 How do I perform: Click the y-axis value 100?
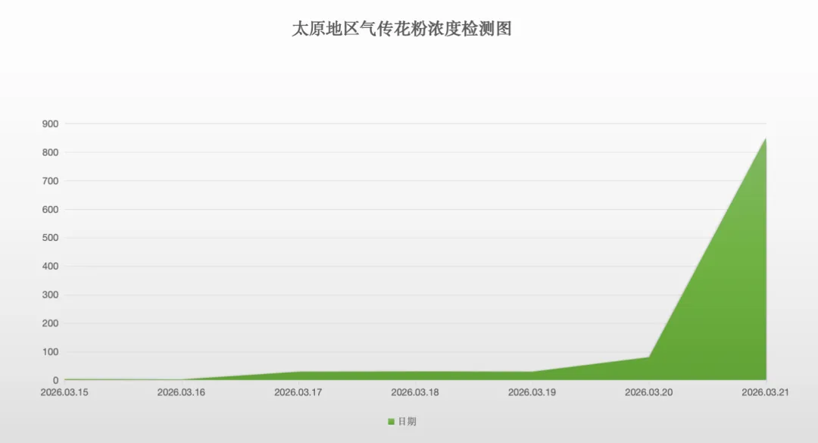coord(50,352)
